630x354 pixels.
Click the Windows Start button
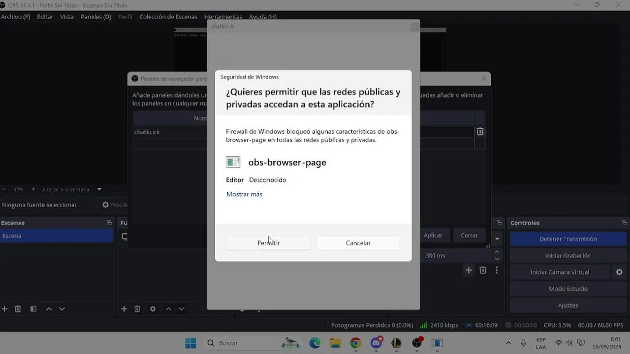click(x=190, y=343)
